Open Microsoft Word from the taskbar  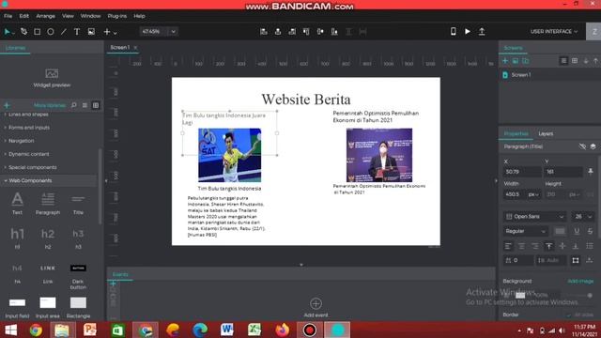pyautogui.click(x=227, y=330)
